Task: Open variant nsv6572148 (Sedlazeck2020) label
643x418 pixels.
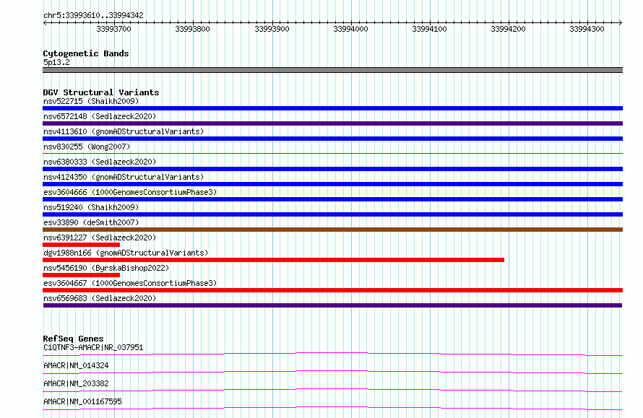Action: pos(100,116)
